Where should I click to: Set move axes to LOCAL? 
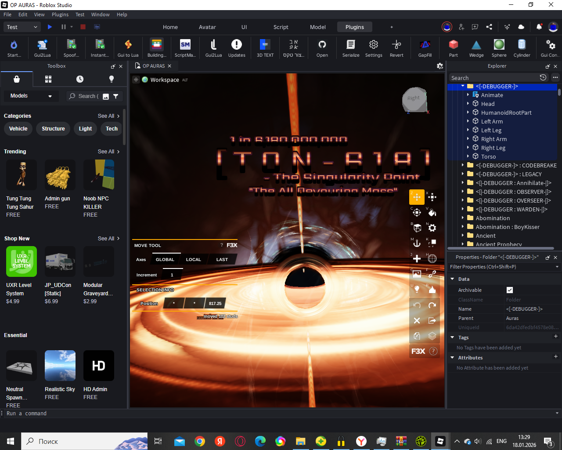point(194,259)
